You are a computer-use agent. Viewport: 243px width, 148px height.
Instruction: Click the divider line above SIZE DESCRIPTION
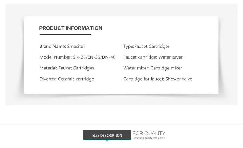tap(122, 125)
